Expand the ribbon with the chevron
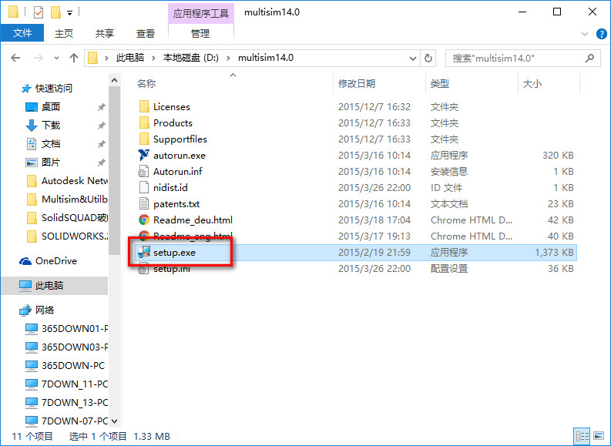This screenshot has height=446, width=611. tap(585, 34)
